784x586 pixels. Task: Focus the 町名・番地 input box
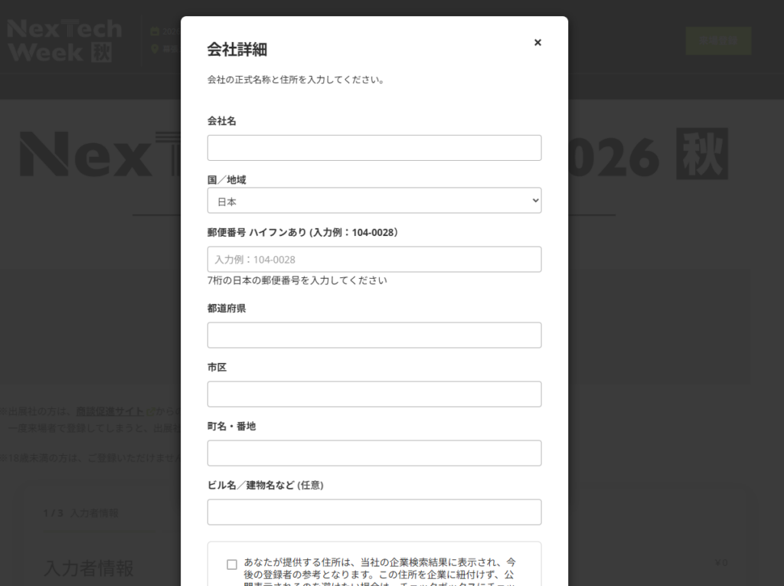pos(374,453)
